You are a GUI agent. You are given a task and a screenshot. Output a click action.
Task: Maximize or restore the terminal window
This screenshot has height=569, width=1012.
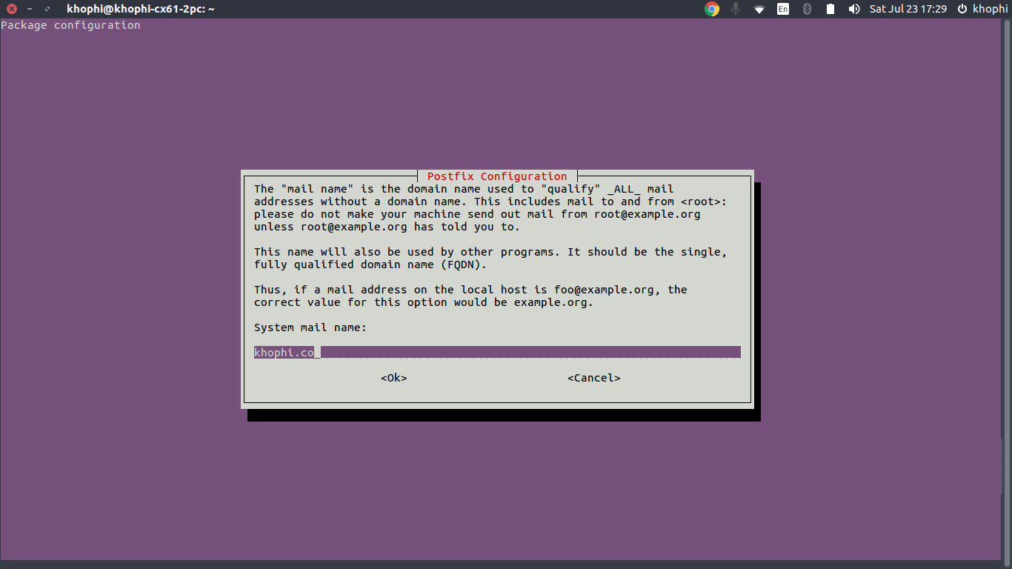pos(47,9)
